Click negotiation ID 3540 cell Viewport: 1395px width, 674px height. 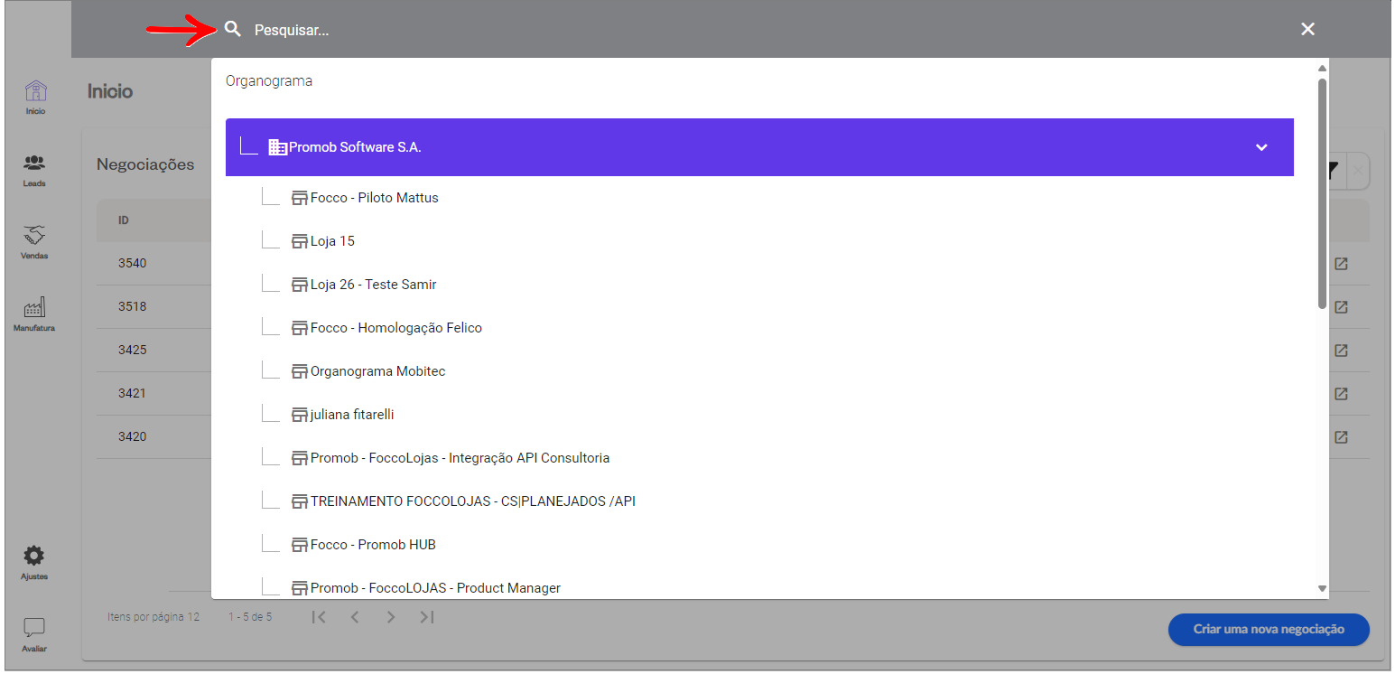132,263
